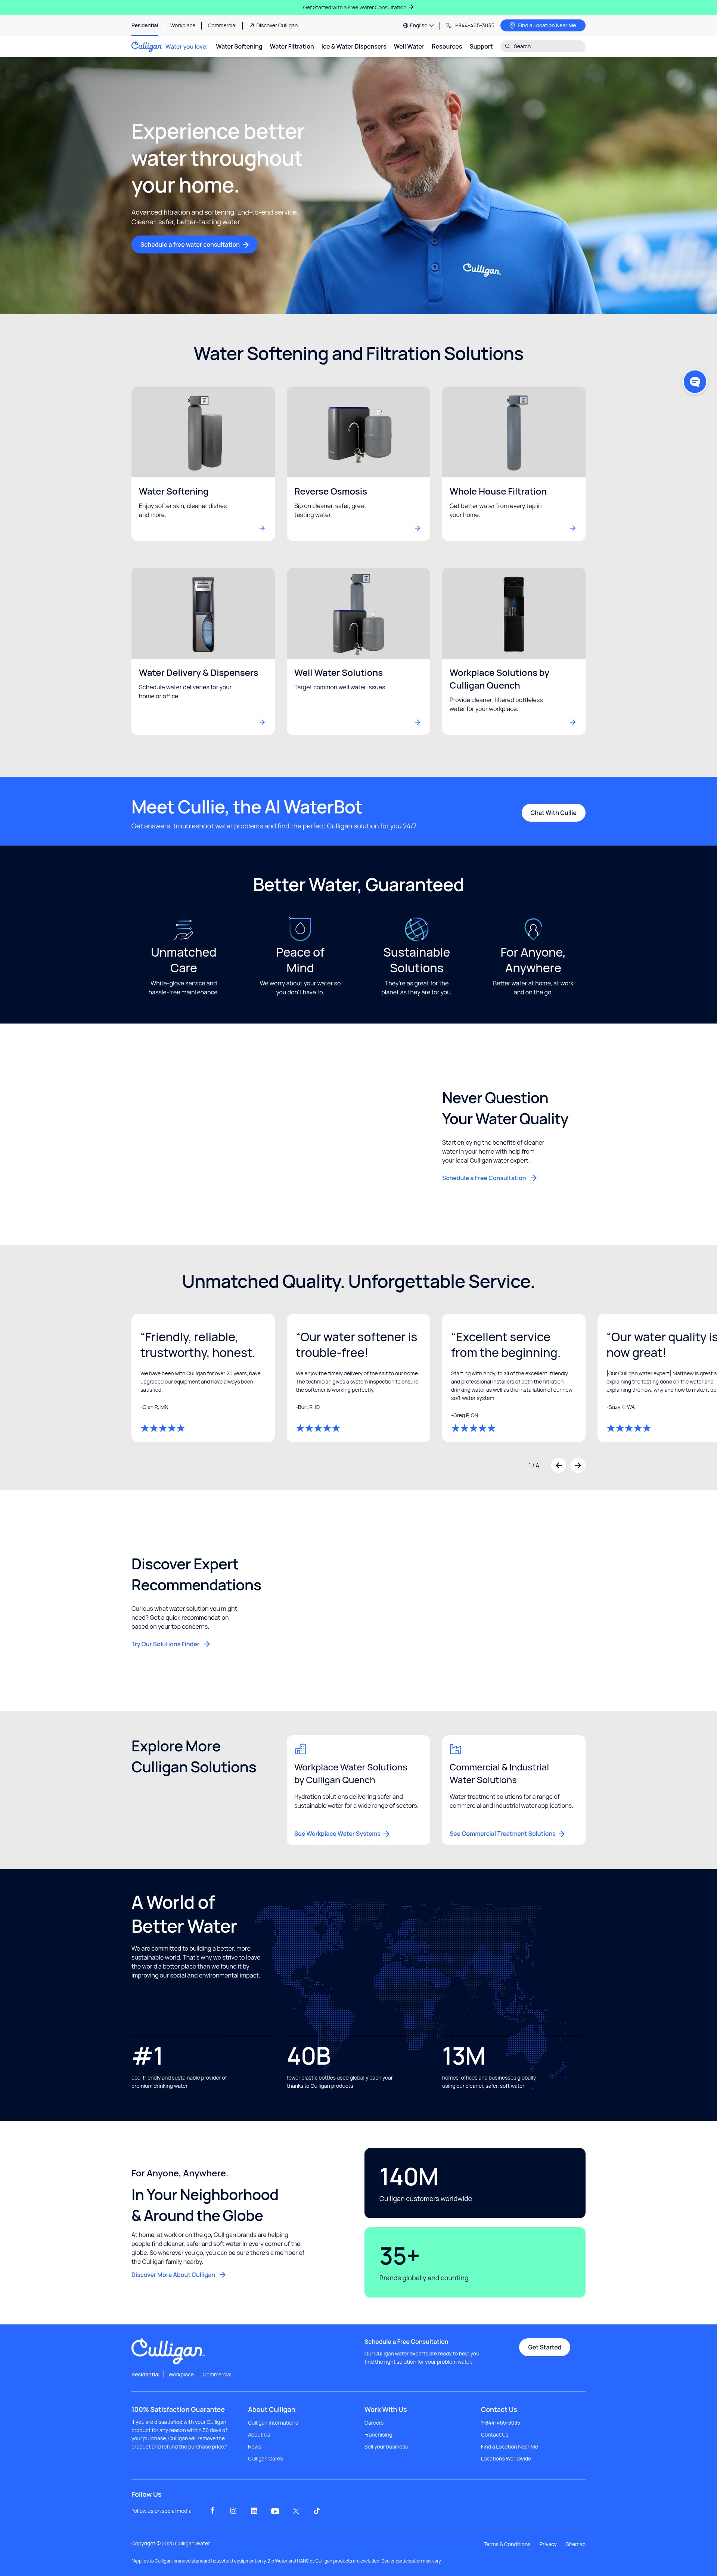Click the arrow on Reverse Osmosis card

(418, 528)
